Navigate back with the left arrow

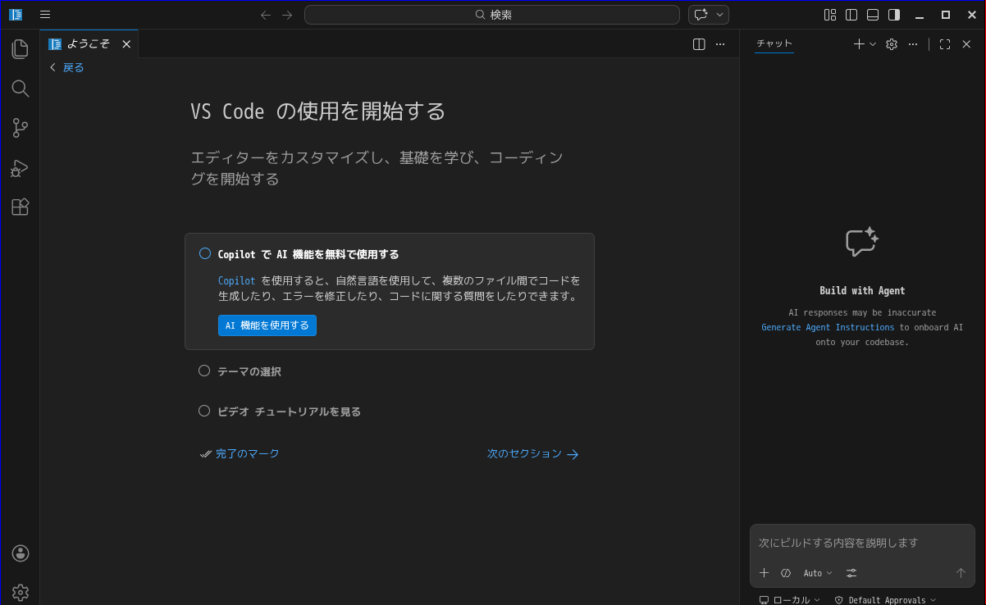click(266, 15)
